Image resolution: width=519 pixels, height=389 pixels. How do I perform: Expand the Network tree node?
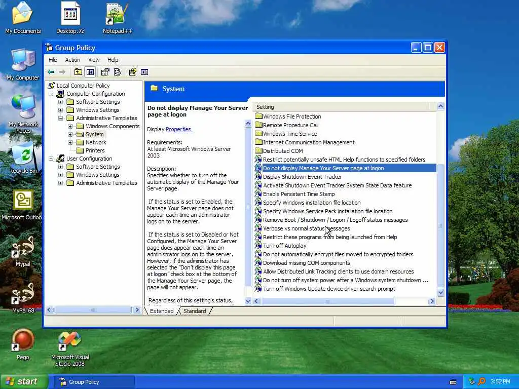tap(70, 142)
